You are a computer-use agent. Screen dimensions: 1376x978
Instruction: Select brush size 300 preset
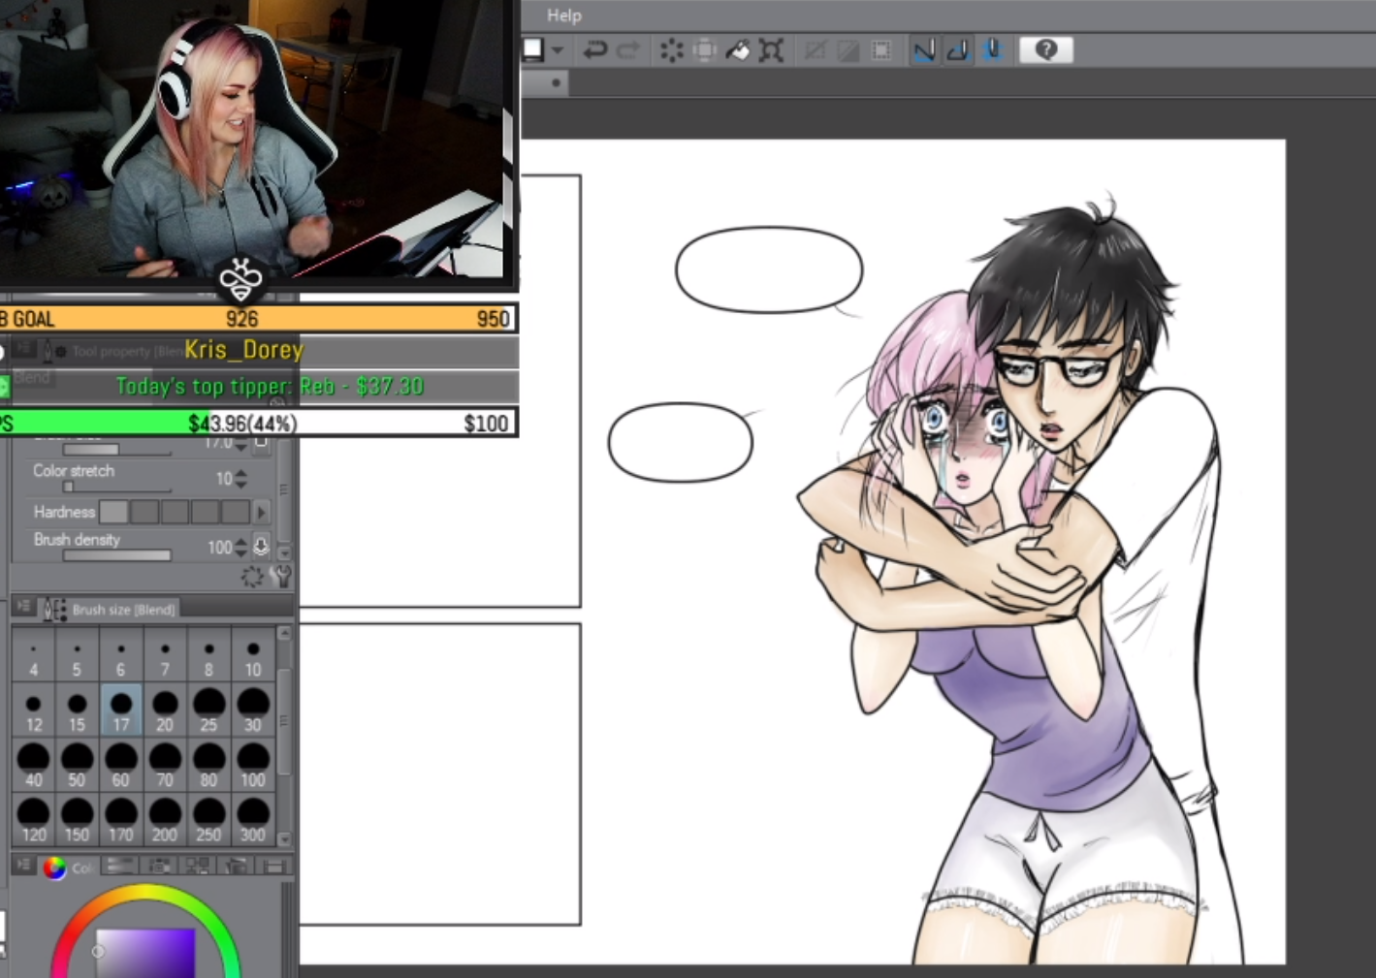tap(253, 819)
